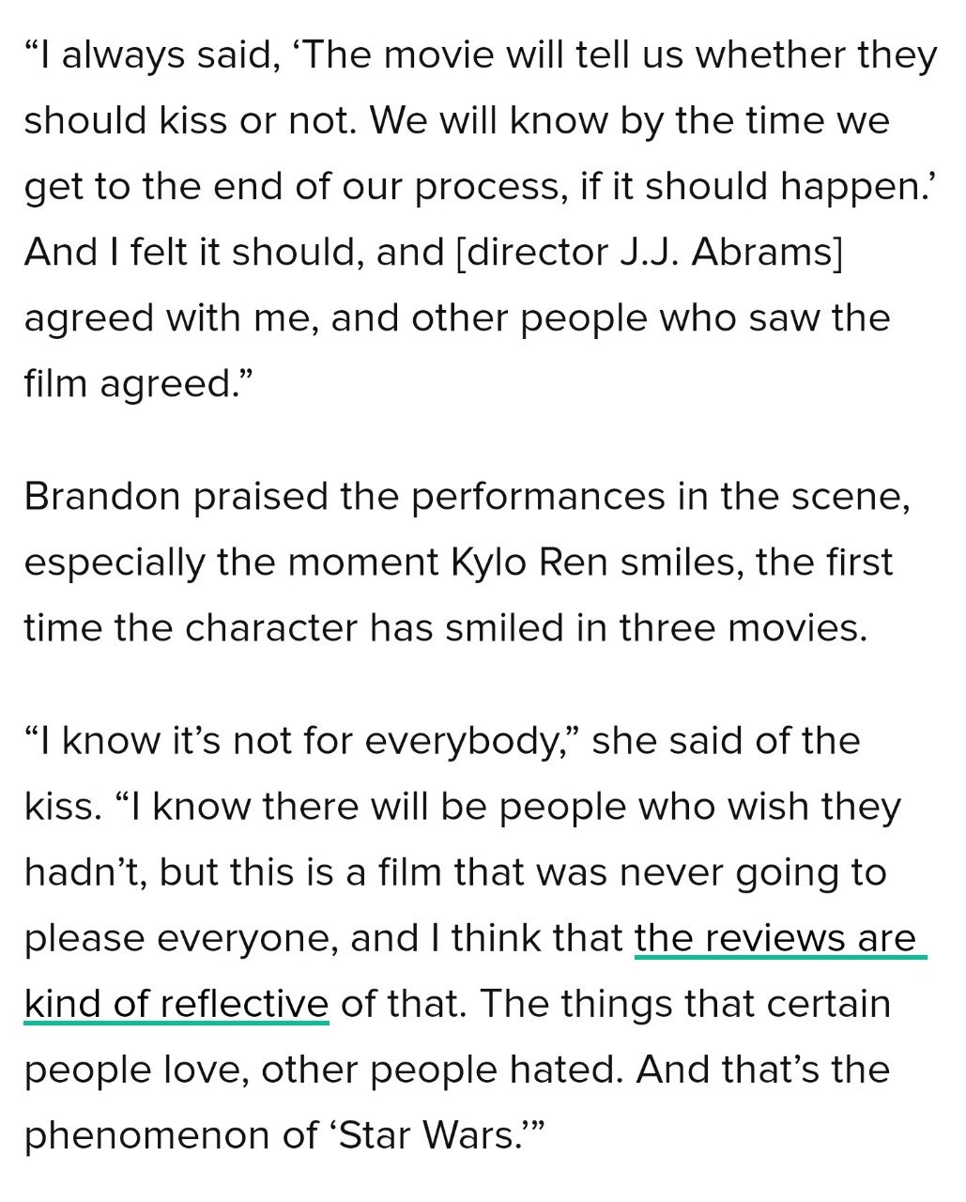Click the bracketed "[director J.J. Abrams]" text
Viewport: 966px width, 1202px height.
click(x=648, y=253)
